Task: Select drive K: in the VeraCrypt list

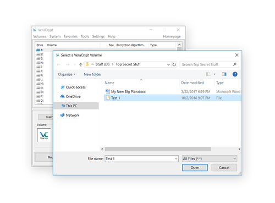Action: 40,75
